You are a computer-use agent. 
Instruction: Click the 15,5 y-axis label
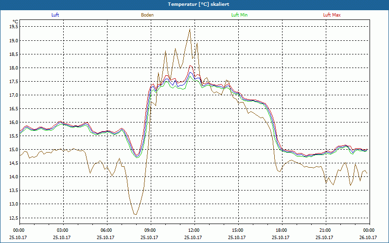coord(14,136)
